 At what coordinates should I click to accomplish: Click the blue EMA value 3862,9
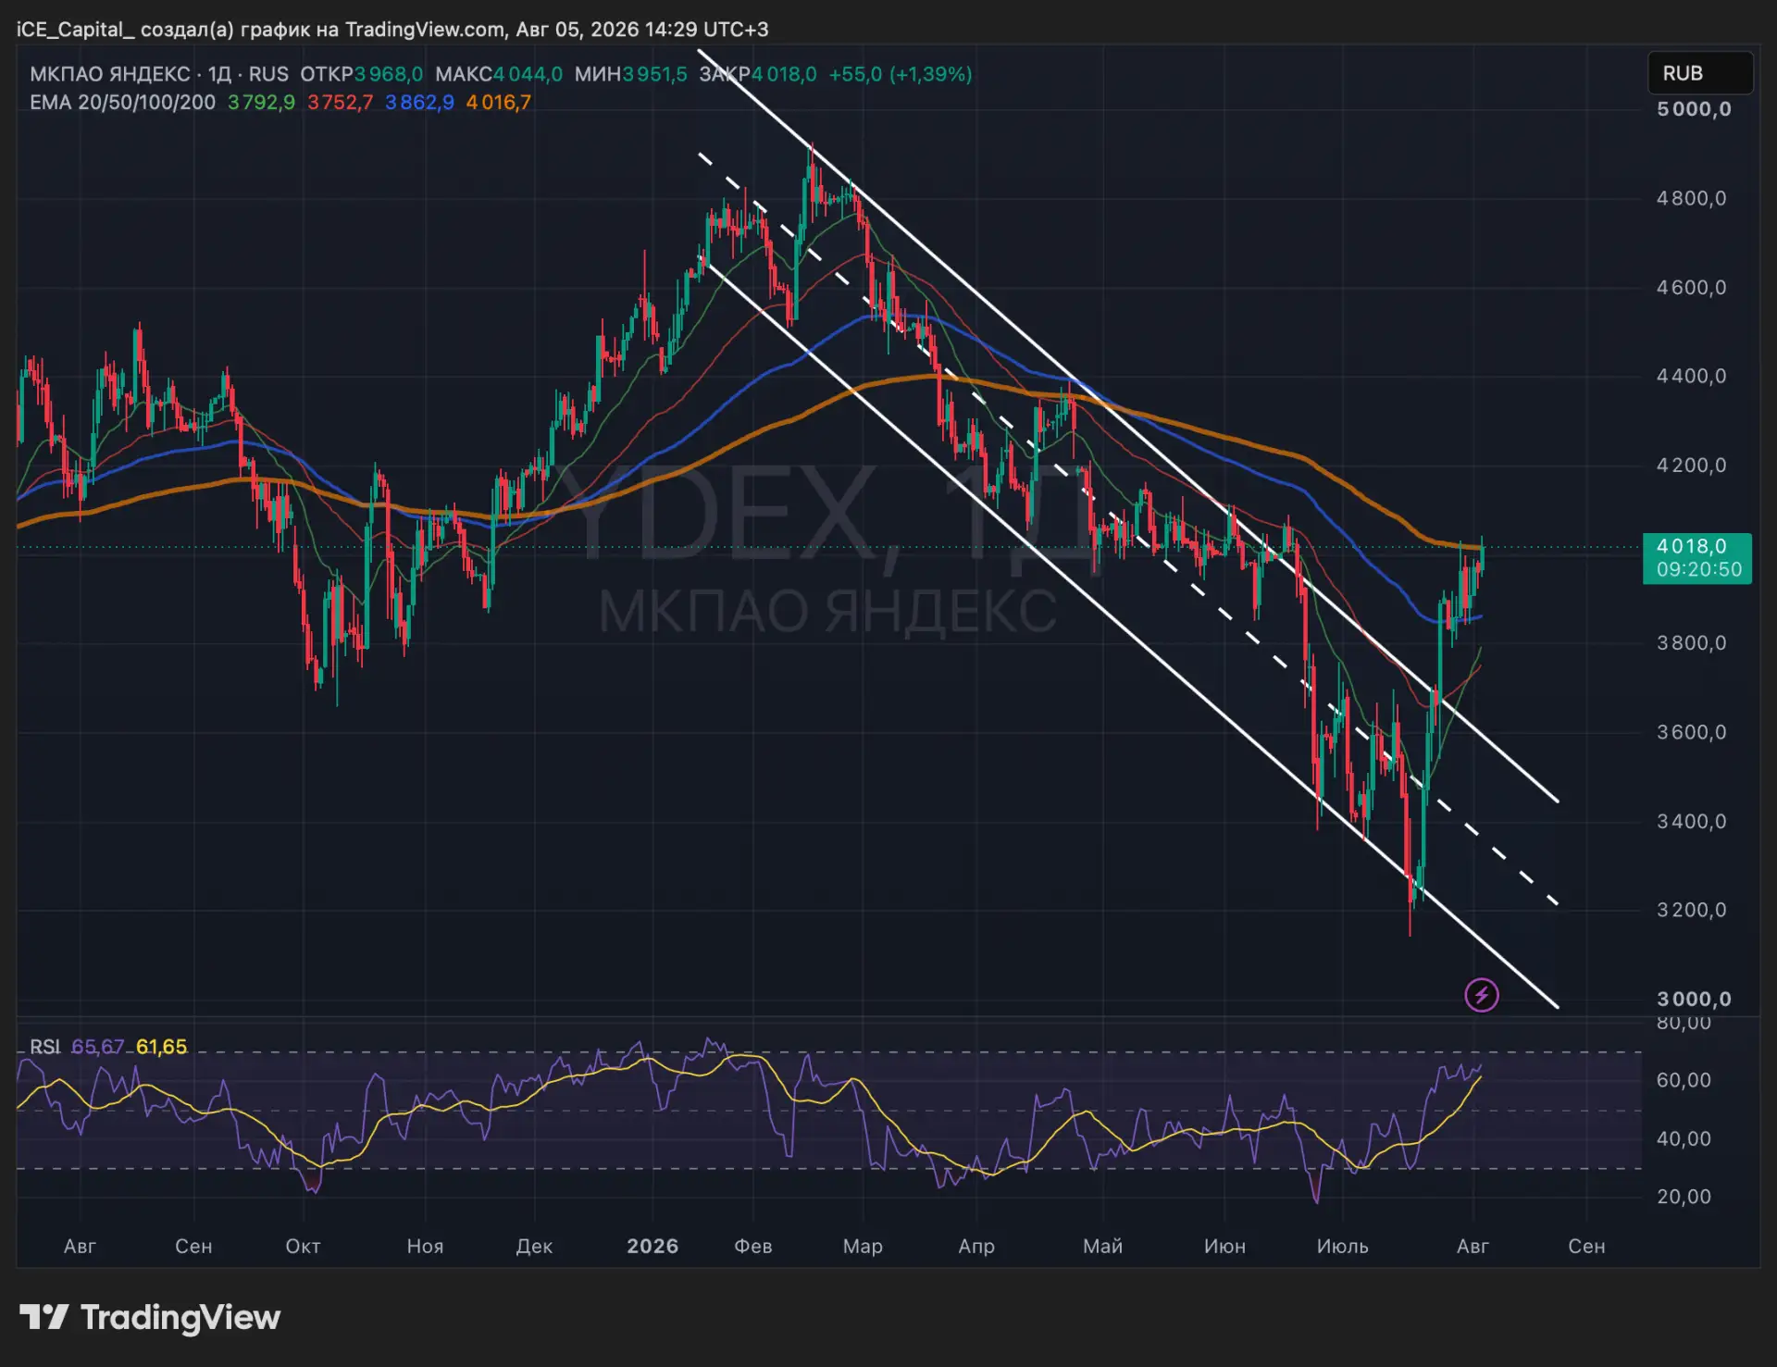(x=419, y=102)
